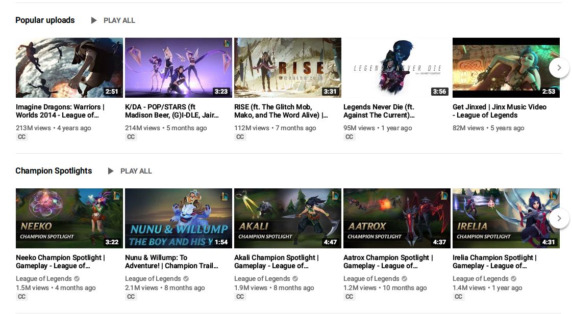Image resolution: width=572 pixels, height=314 pixels.
Task: Click CC badge under Neeko Champion Spotlight
Action: (22, 297)
